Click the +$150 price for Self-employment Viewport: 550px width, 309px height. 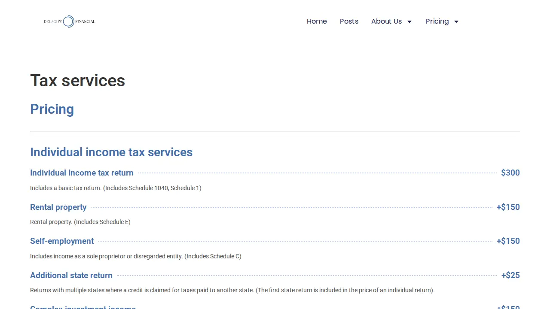[x=508, y=241]
